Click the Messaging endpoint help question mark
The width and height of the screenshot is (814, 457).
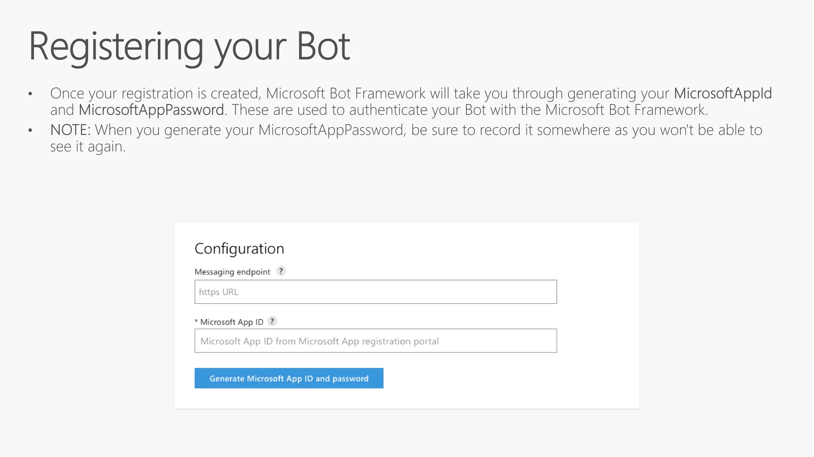coord(281,271)
